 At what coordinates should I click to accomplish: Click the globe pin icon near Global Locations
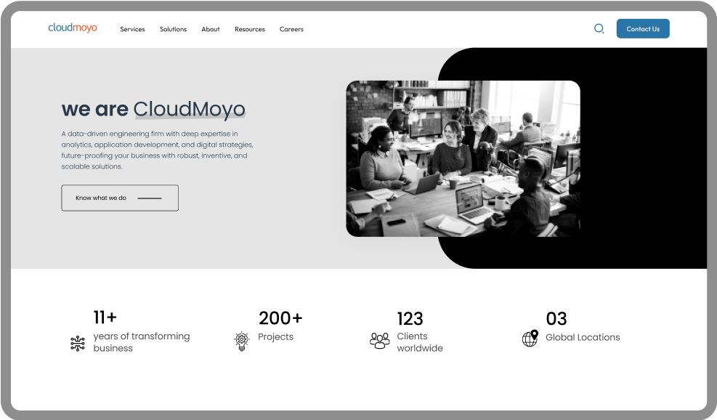pos(530,339)
